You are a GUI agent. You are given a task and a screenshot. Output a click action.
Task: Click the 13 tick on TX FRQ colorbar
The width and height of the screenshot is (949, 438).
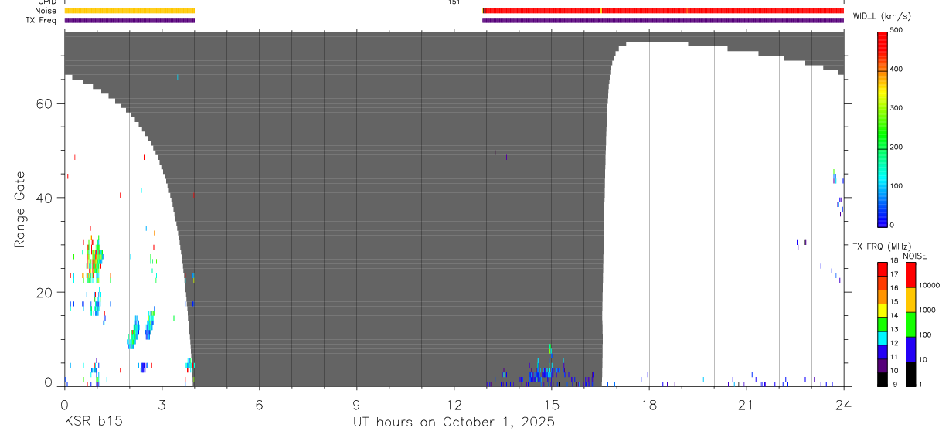893,330
